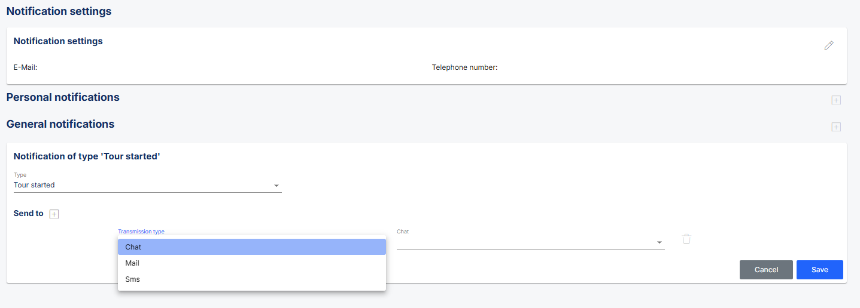Click the Telephone number label
The image size is (860, 308).
[465, 67]
